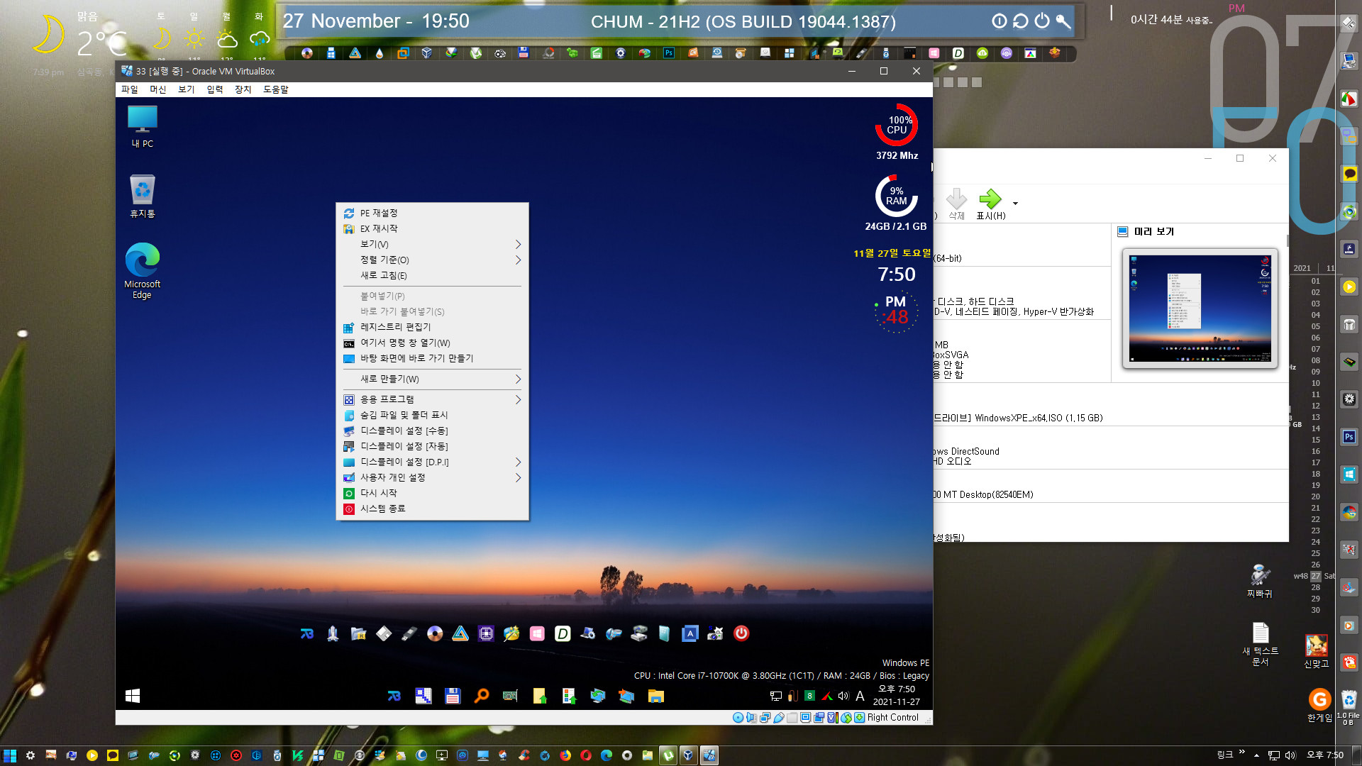Click the VM Start button

coord(133,696)
